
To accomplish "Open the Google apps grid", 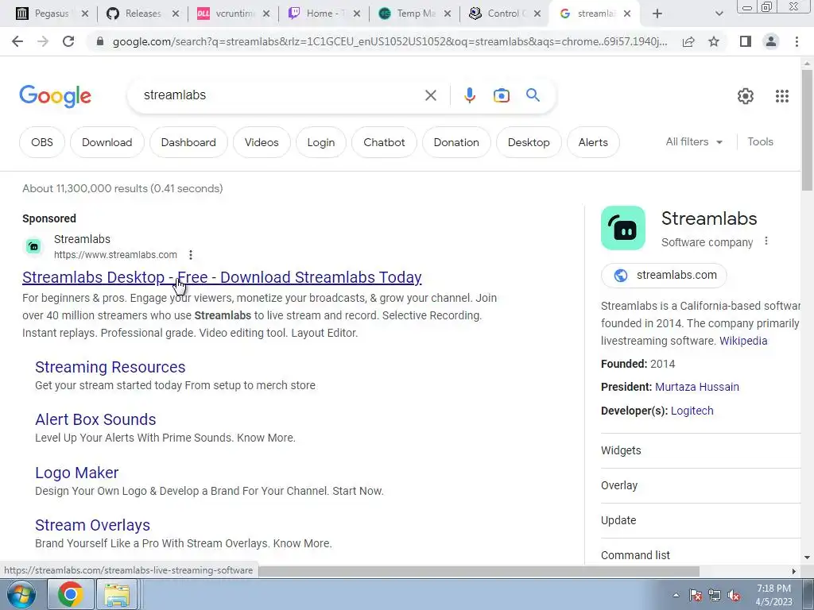I will [x=782, y=96].
